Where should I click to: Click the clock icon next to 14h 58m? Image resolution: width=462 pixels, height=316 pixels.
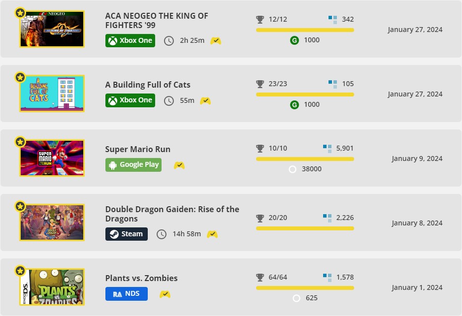point(162,234)
